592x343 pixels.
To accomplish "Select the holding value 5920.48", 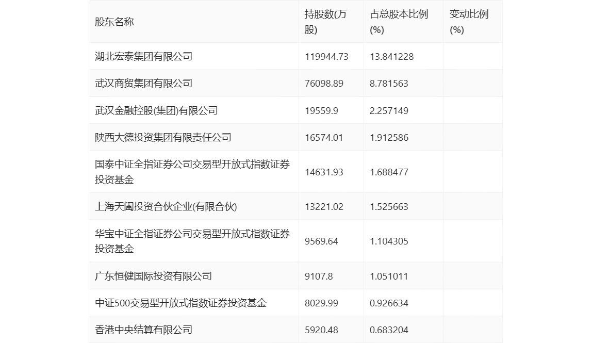I will pyautogui.click(x=321, y=330).
